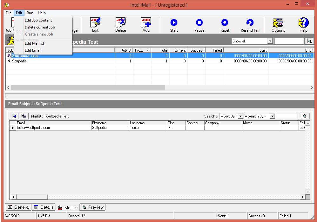The height and width of the screenshot is (222, 317).
Task: Click the job list horizontal scrollbar thumb
Action: tap(88, 87)
